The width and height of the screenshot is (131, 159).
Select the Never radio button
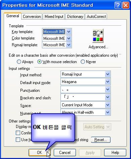click(83, 62)
